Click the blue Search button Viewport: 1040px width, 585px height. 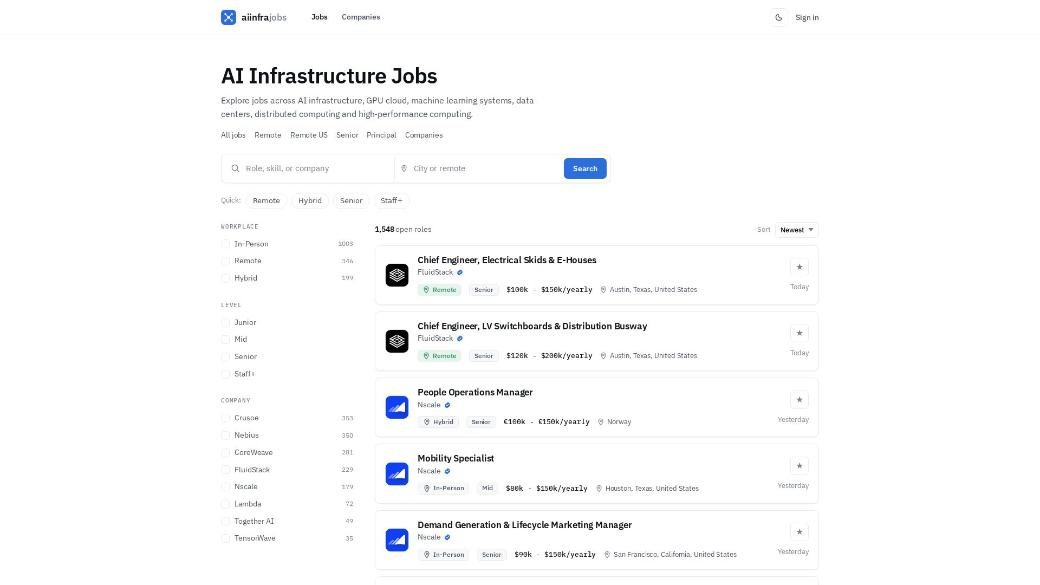585,168
